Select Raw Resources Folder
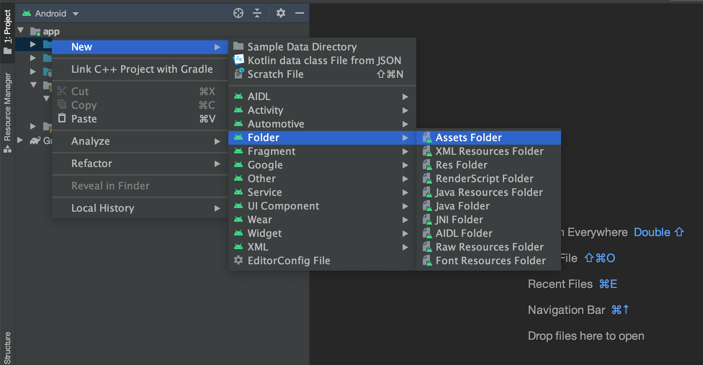Image resolution: width=703 pixels, height=365 pixels. [489, 247]
